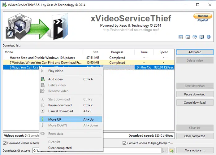Choose Play video in the context menu
Viewport: 216px width, 155px height.
(71, 71)
